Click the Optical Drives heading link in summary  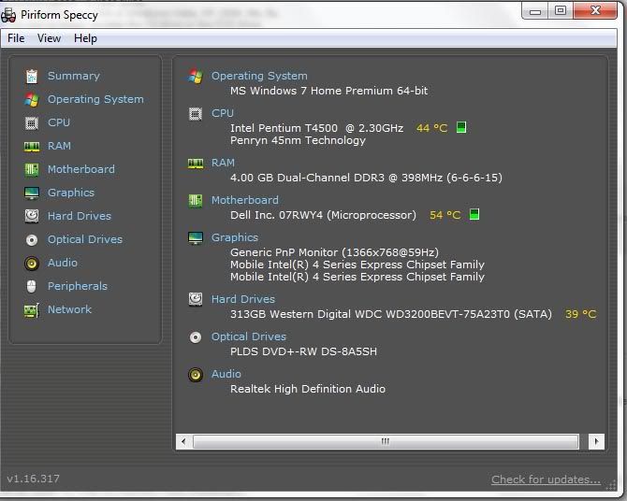pos(249,336)
